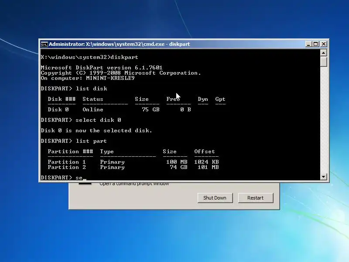Click the 'list part' command text
Viewport: 349px width, 262px height.
91,141
